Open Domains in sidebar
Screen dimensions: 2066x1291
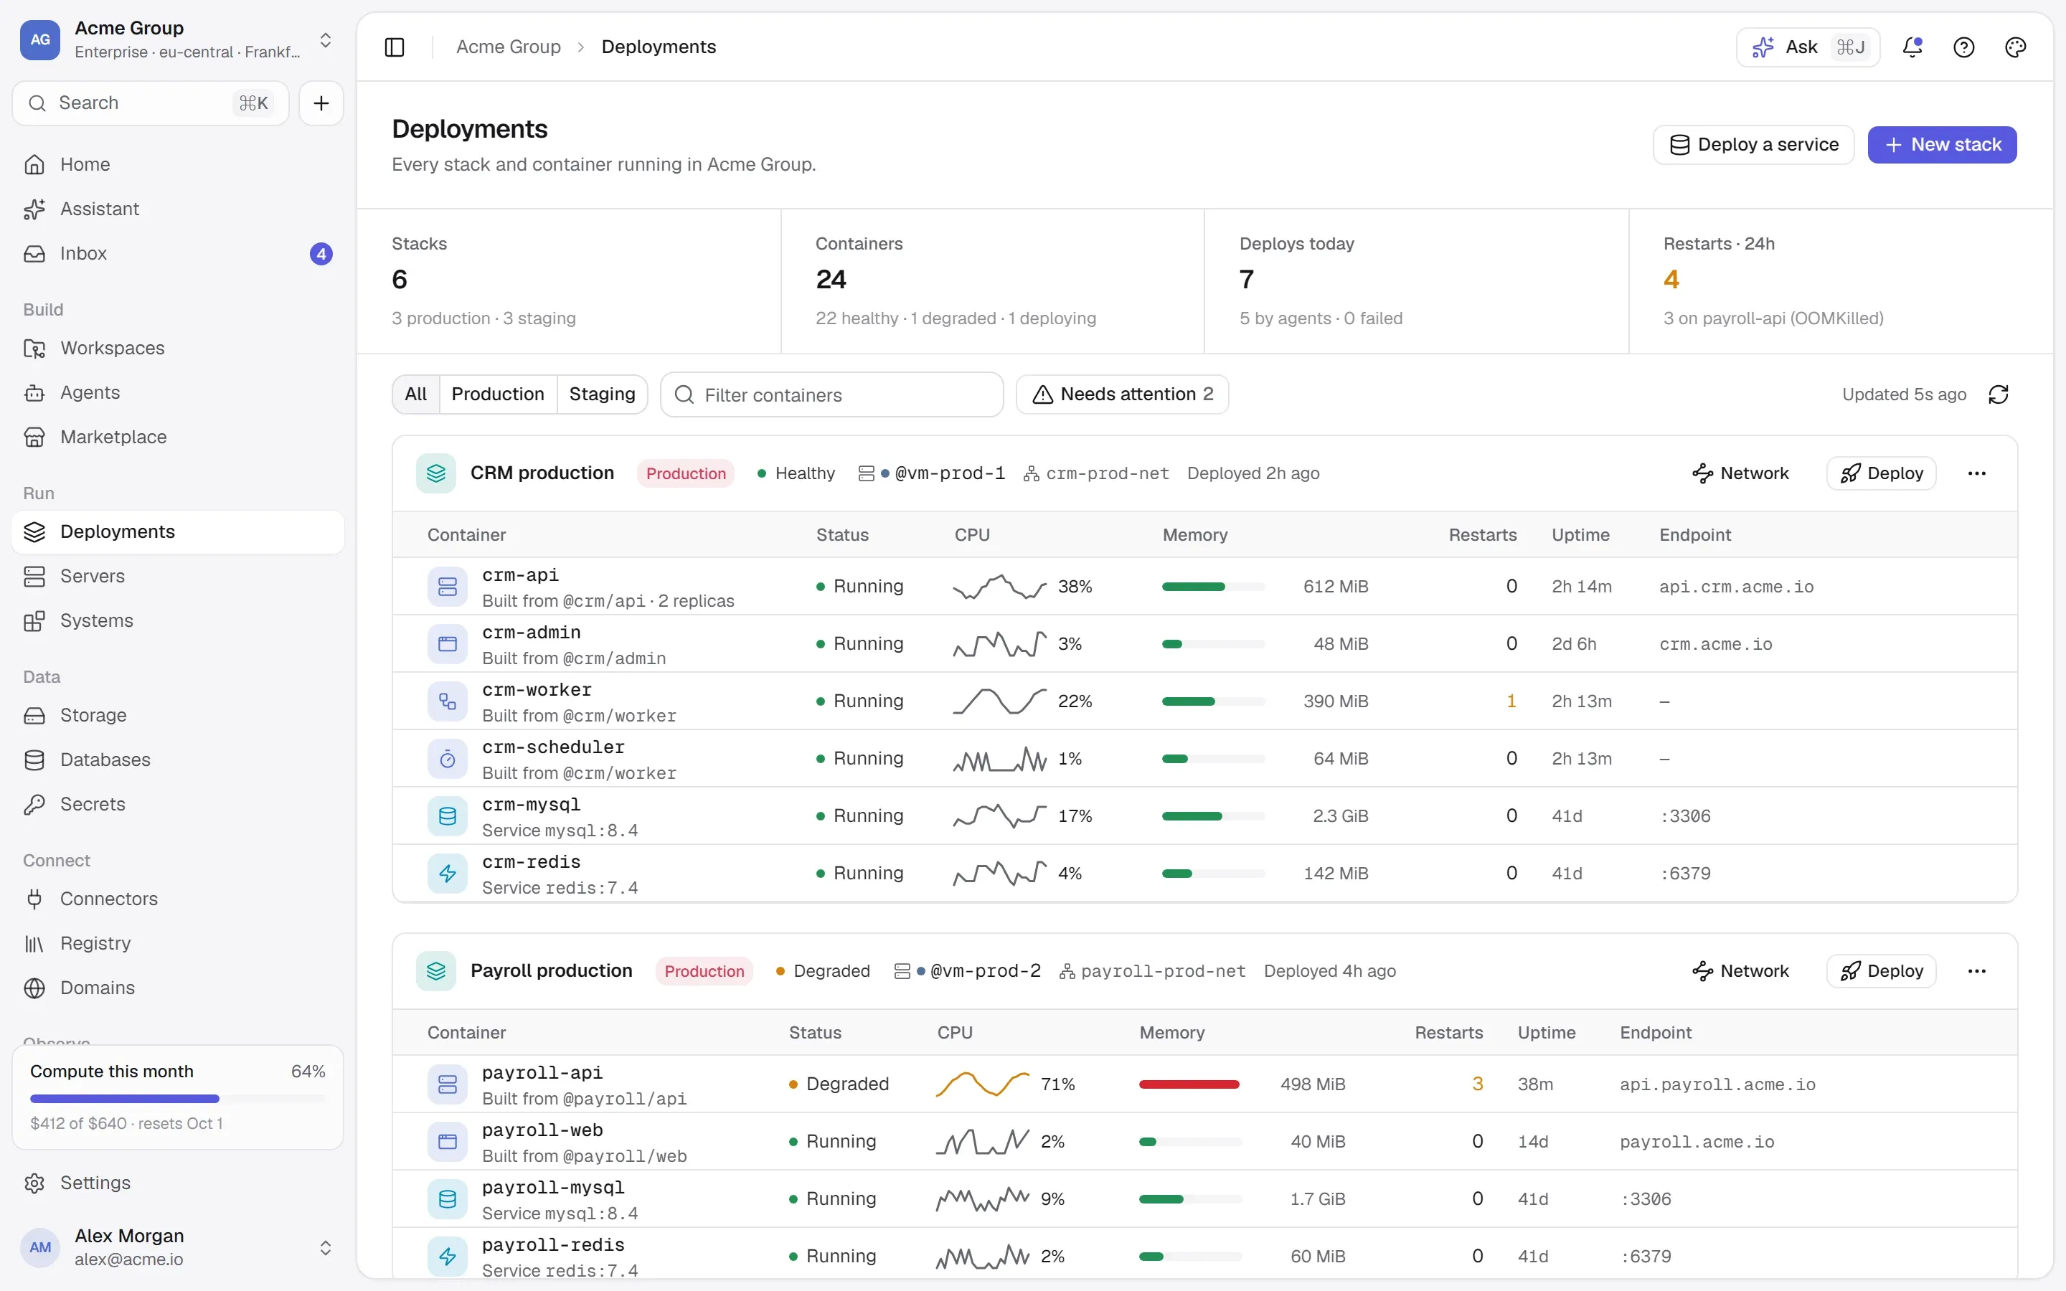[178, 988]
